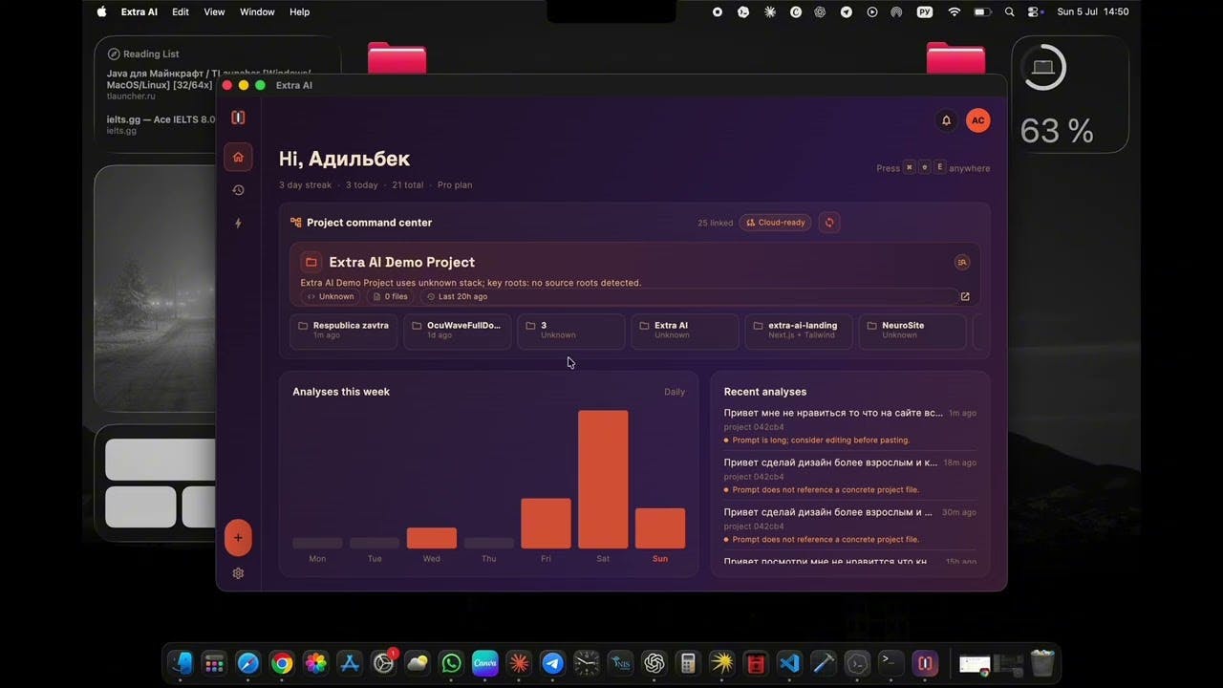This screenshot has height=688, width=1223.
Task: Open the Edit menu
Action: tap(181, 12)
